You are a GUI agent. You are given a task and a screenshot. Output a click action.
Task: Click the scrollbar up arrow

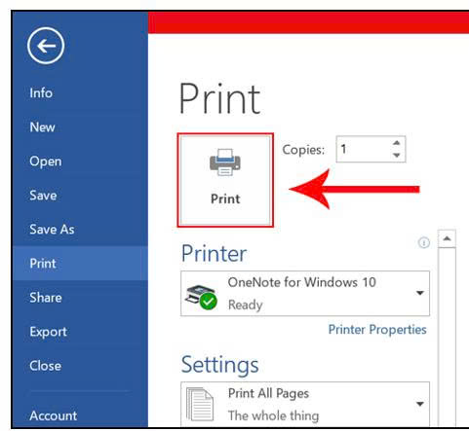[447, 238]
